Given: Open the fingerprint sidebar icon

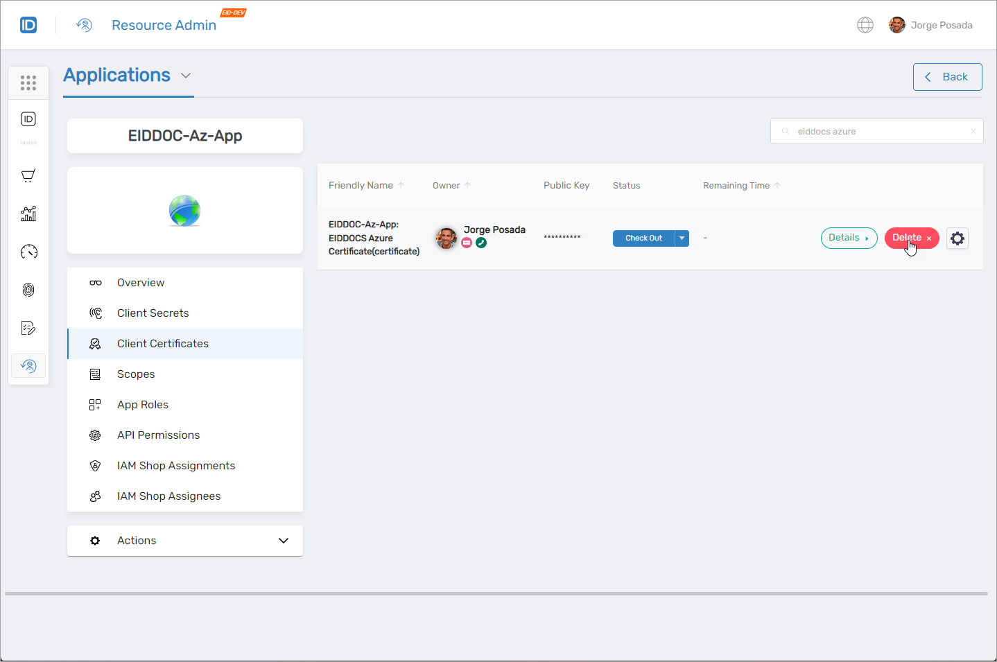Looking at the screenshot, I should 28,290.
